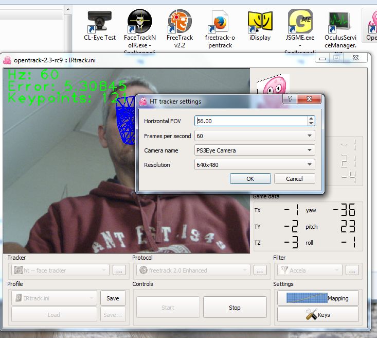Click the help question mark in HT tracker settings
The image size is (377, 338).
(x=290, y=99)
